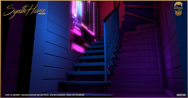Click The Bearded Guy logo

point(178,9)
